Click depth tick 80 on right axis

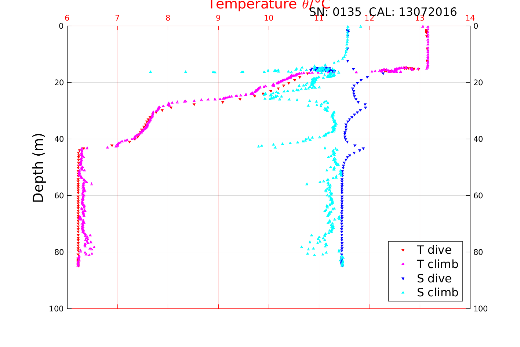pos(478,252)
